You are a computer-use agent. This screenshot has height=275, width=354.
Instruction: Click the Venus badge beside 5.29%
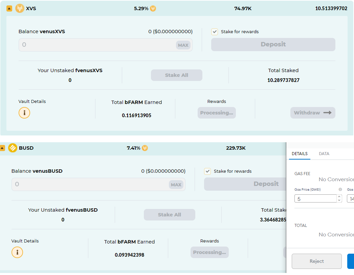tap(153, 8)
